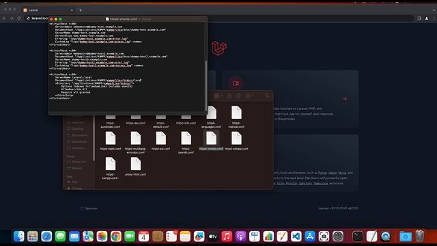Open the Laracasts card arrow link
The image size is (437, 246).
(x=345, y=99)
